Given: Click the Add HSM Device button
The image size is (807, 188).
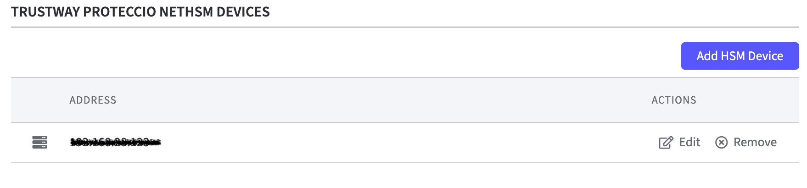Looking at the screenshot, I should (x=740, y=56).
